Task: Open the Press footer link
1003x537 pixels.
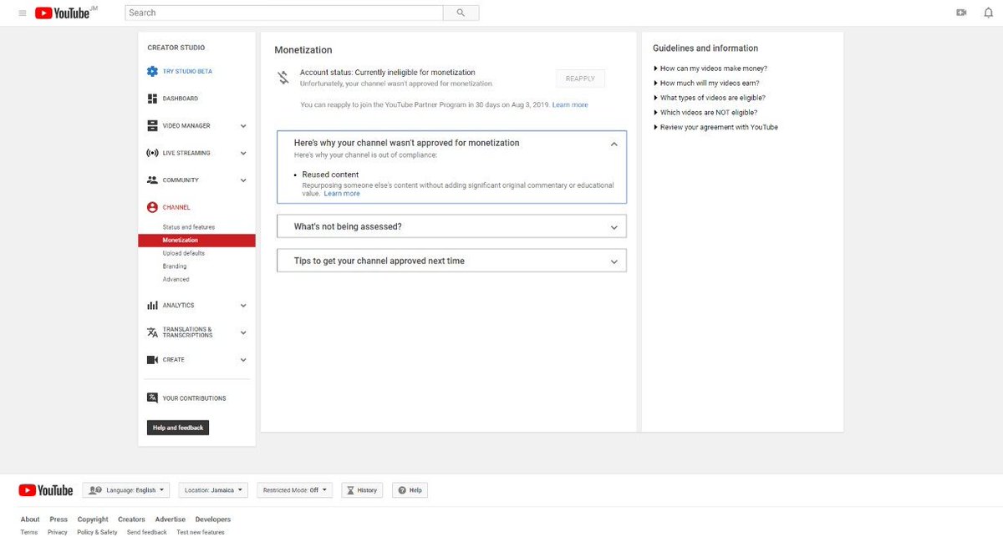Action: tap(59, 519)
